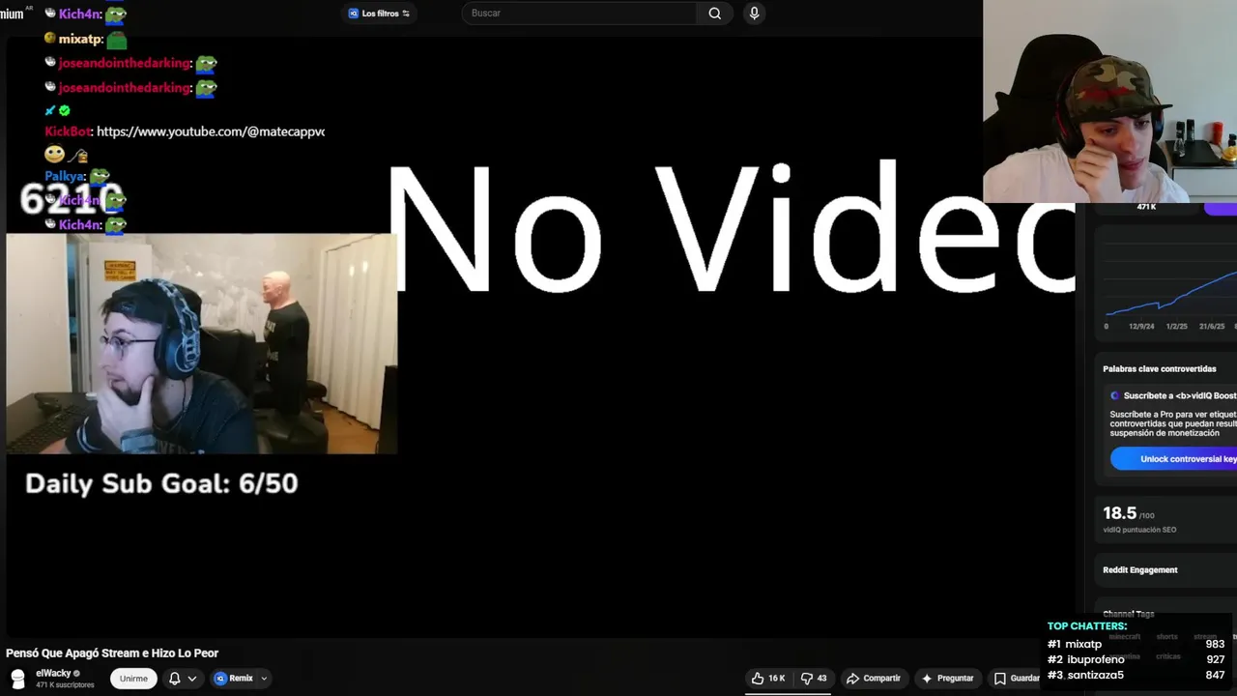Save the video with Guardar
This screenshot has height=696, width=1237.
point(1017,679)
